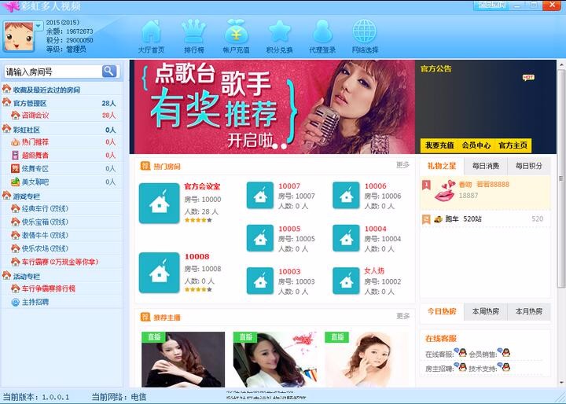Open the avatar status dropdown arrow
This screenshot has width=566, height=404.
[39, 26]
